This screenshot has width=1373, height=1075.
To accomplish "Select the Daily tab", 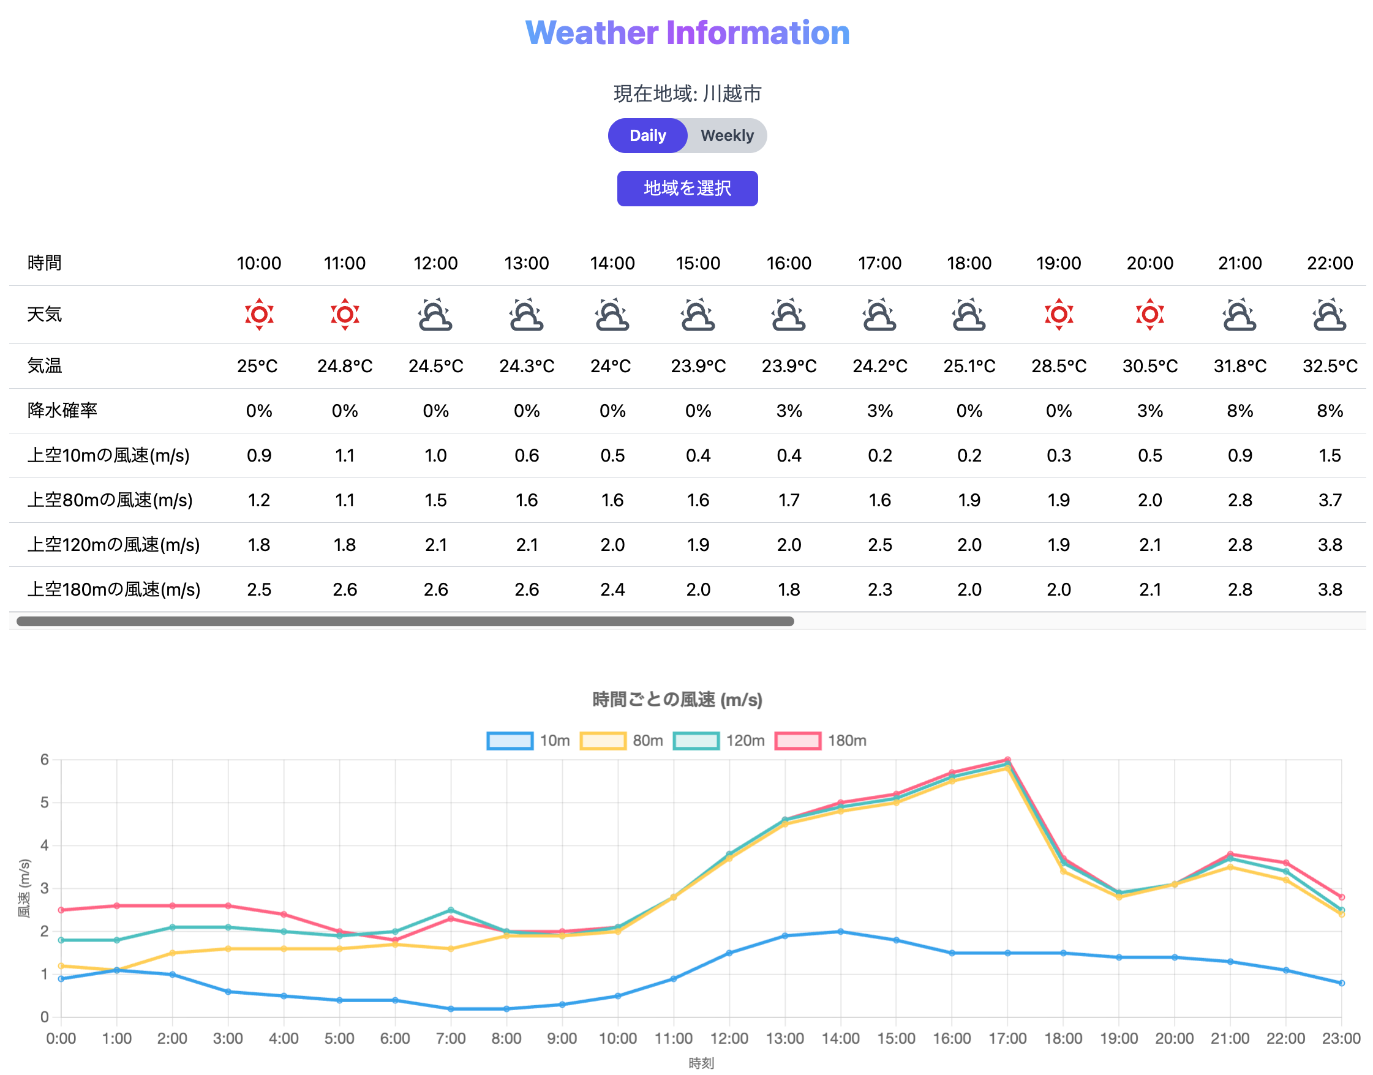I will (x=648, y=135).
